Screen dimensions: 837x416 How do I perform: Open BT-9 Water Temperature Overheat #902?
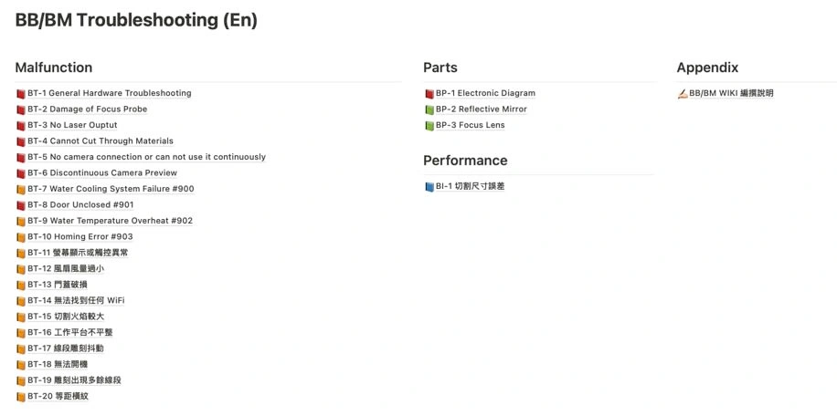[110, 221]
